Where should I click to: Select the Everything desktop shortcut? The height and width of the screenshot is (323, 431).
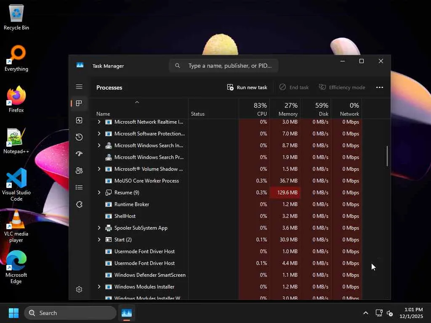click(16, 58)
